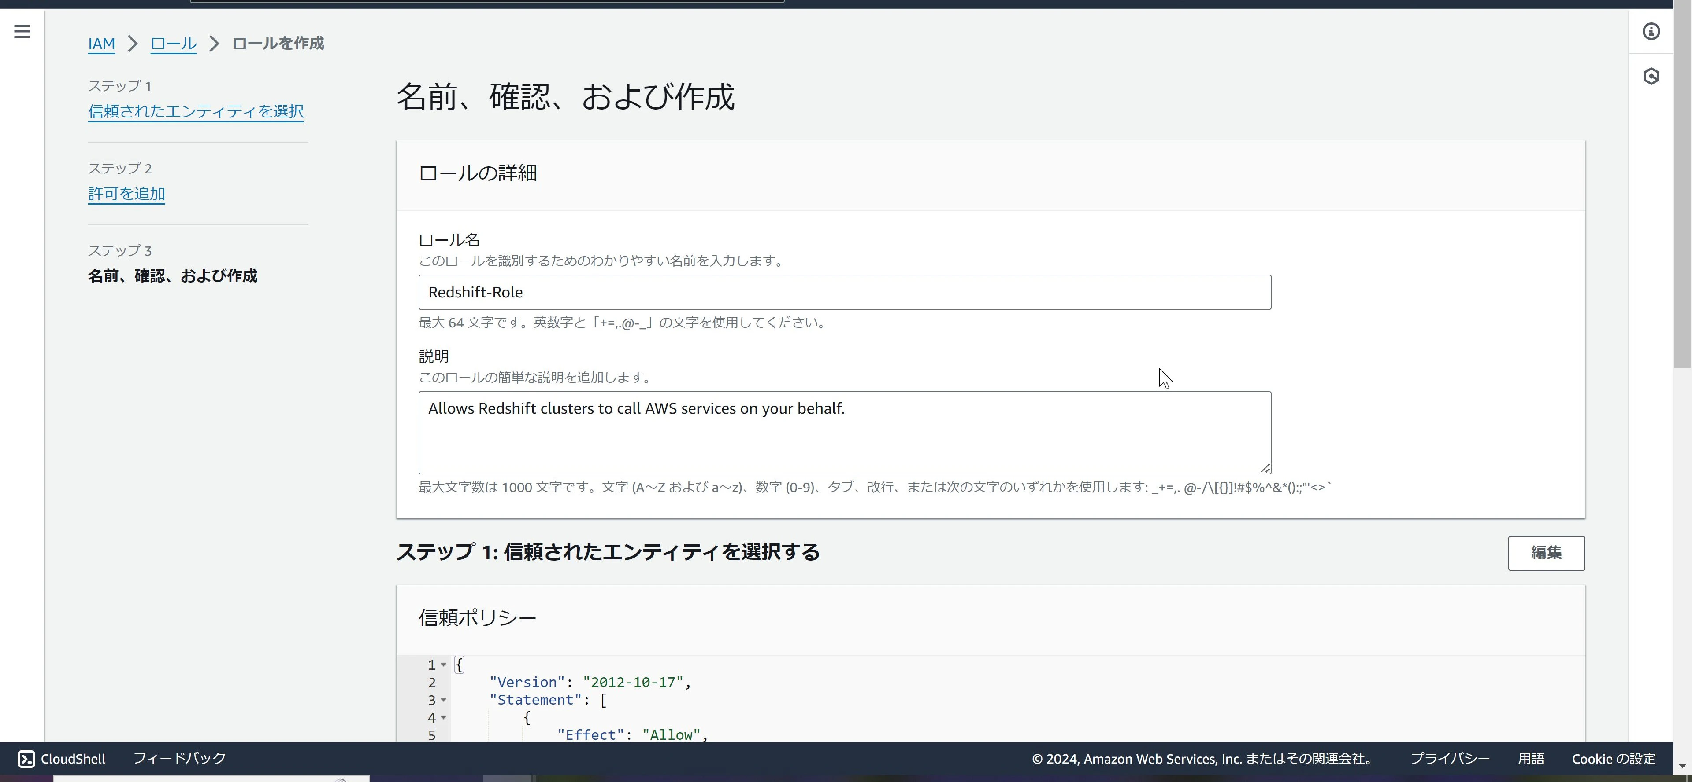Click the ロールの詳細 section header
This screenshot has height=782, width=1692.
tap(478, 173)
